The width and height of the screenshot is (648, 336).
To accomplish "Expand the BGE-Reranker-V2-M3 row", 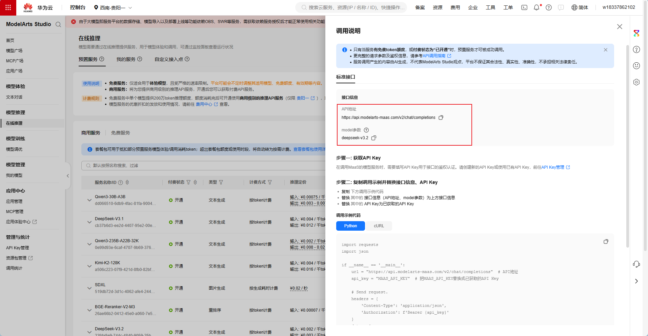I will (89, 310).
